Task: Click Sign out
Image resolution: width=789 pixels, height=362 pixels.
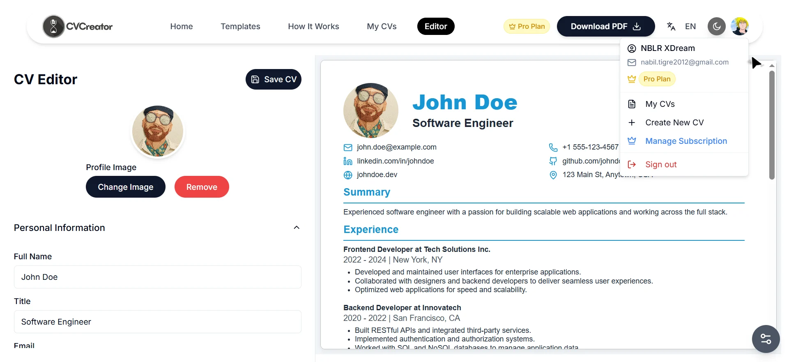Action: [x=684, y=164]
